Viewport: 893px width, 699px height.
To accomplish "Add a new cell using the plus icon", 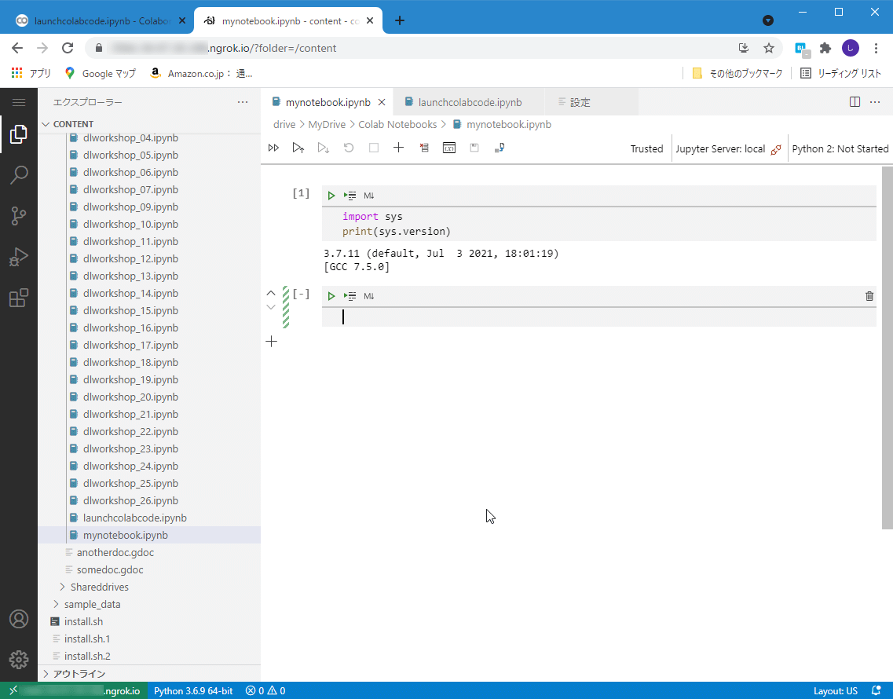I will [x=398, y=147].
